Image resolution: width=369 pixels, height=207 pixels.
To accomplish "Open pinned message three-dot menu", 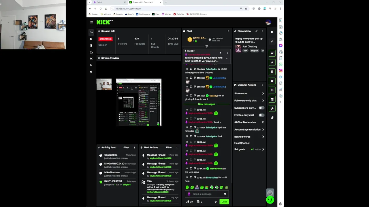I will pos(227,53).
